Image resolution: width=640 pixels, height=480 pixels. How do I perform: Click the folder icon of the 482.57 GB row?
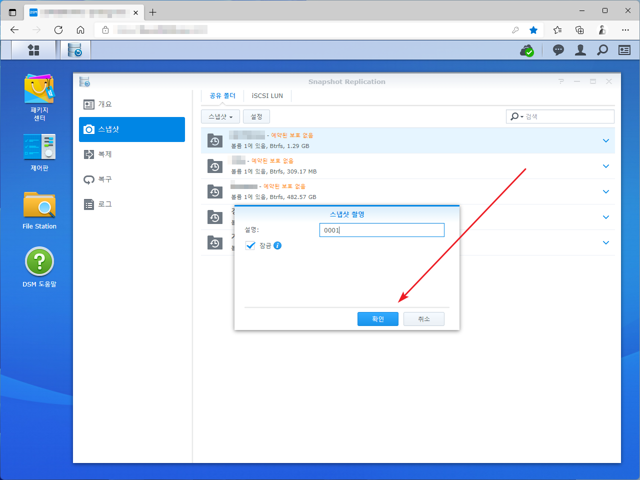[215, 192]
